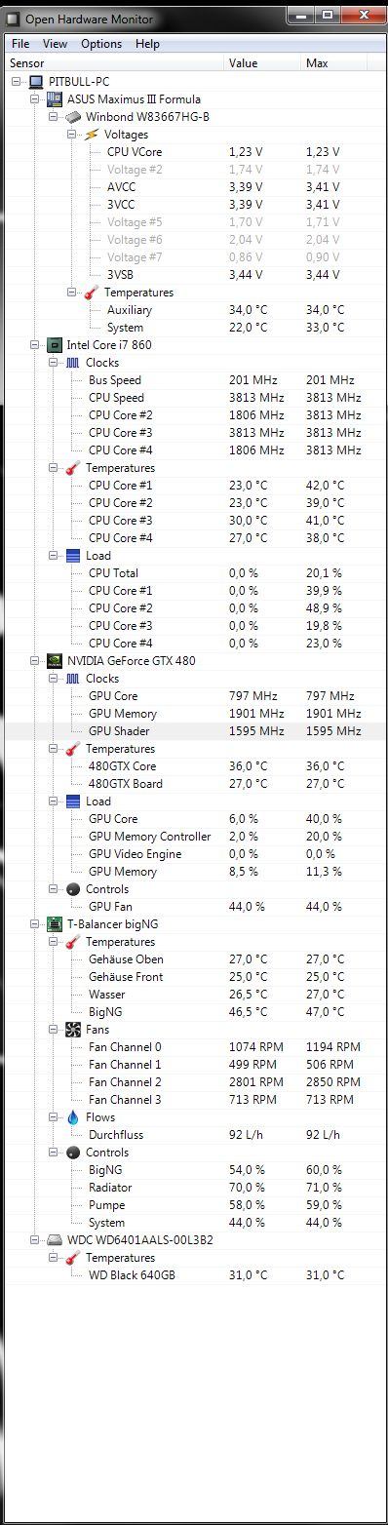The height and width of the screenshot is (1525, 388).
Task: Open the File menu
Action: (20, 44)
